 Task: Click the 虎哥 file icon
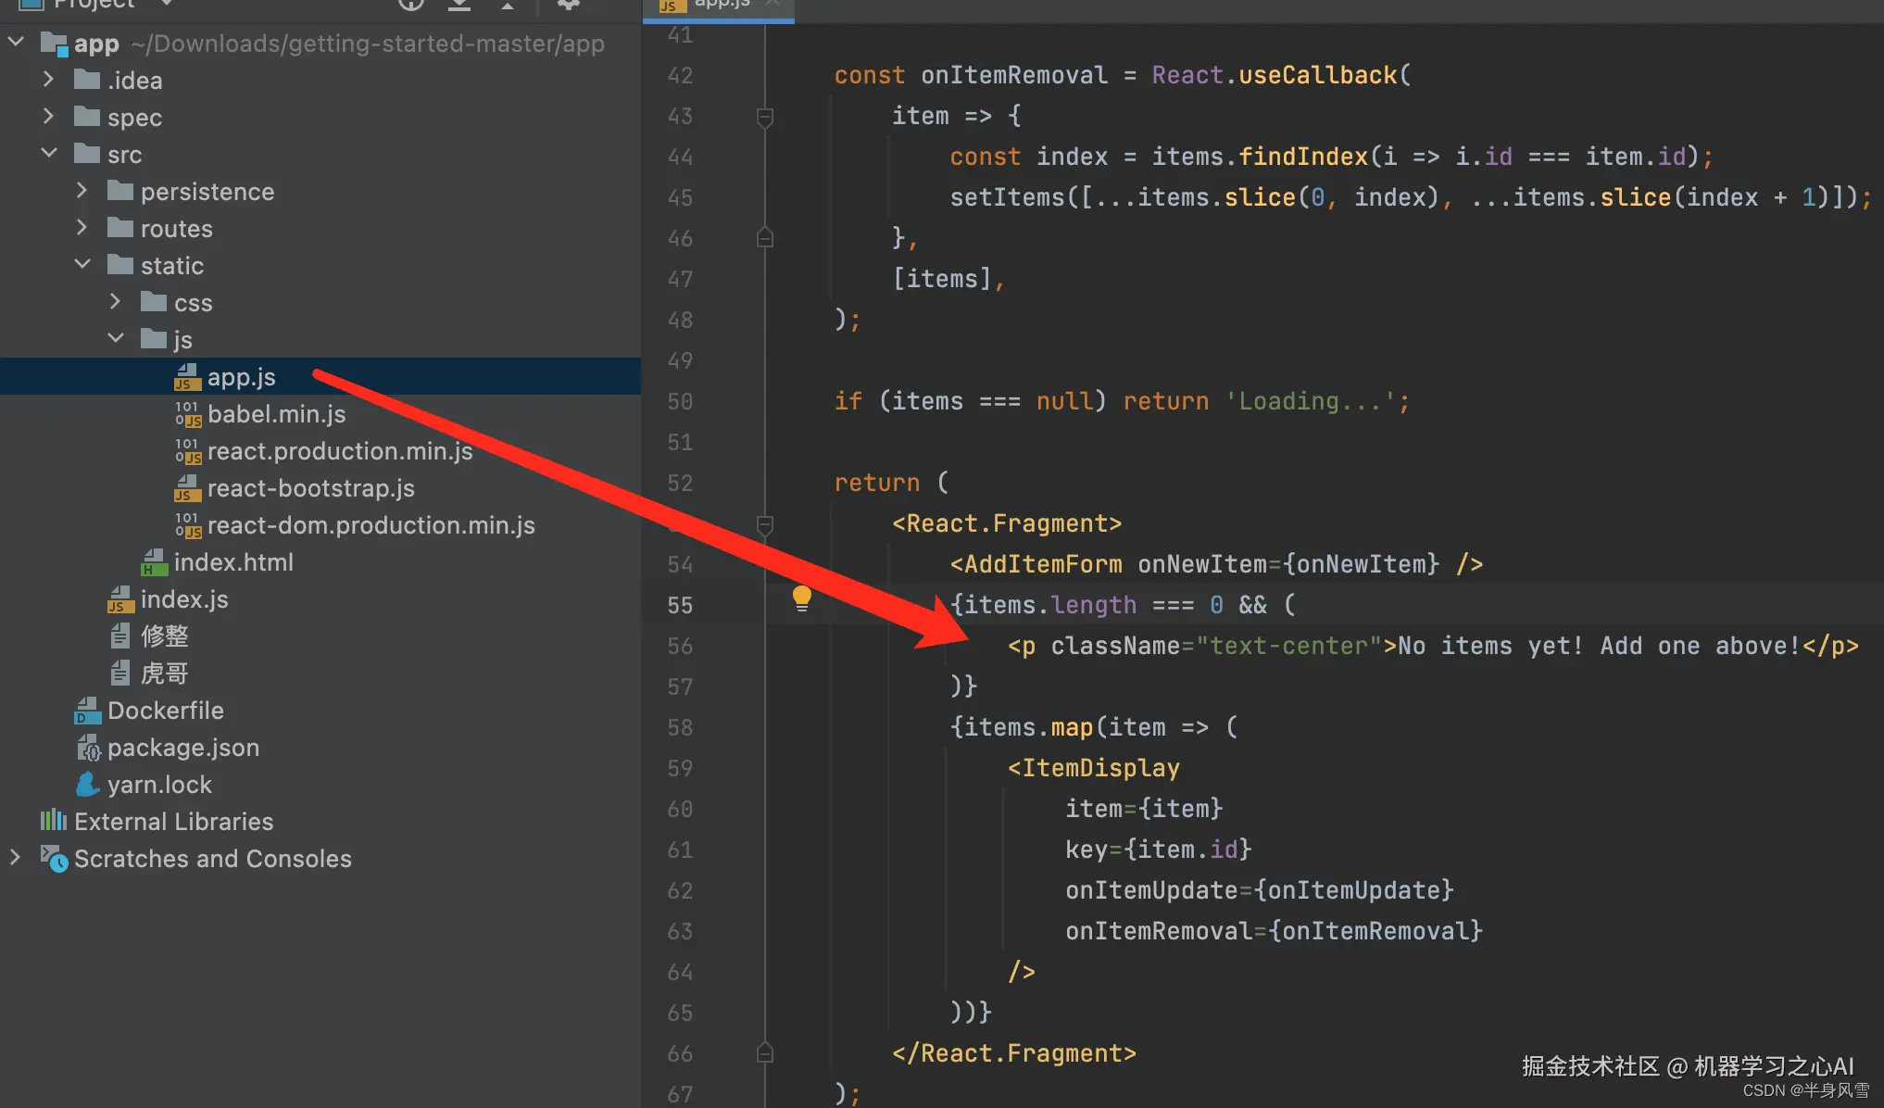click(x=120, y=674)
